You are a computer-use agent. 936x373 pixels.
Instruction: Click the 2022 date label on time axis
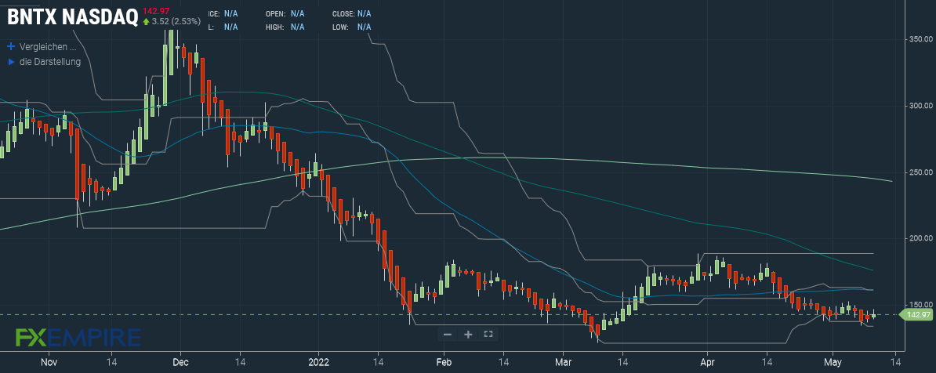click(319, 362)
